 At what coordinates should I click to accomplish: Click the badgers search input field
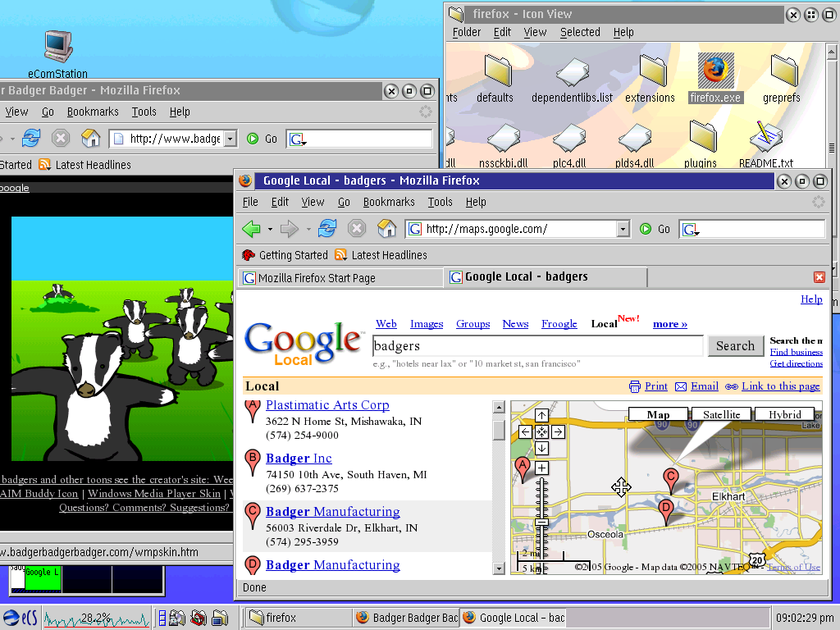point(537,346)
